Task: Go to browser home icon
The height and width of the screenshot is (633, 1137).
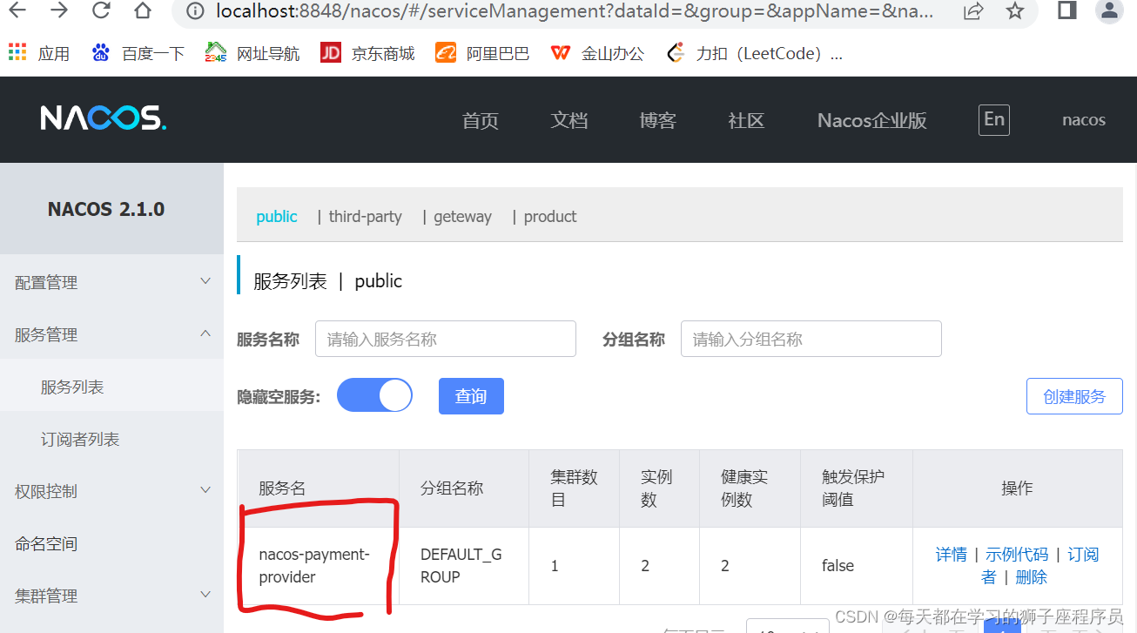Action: 143,10
